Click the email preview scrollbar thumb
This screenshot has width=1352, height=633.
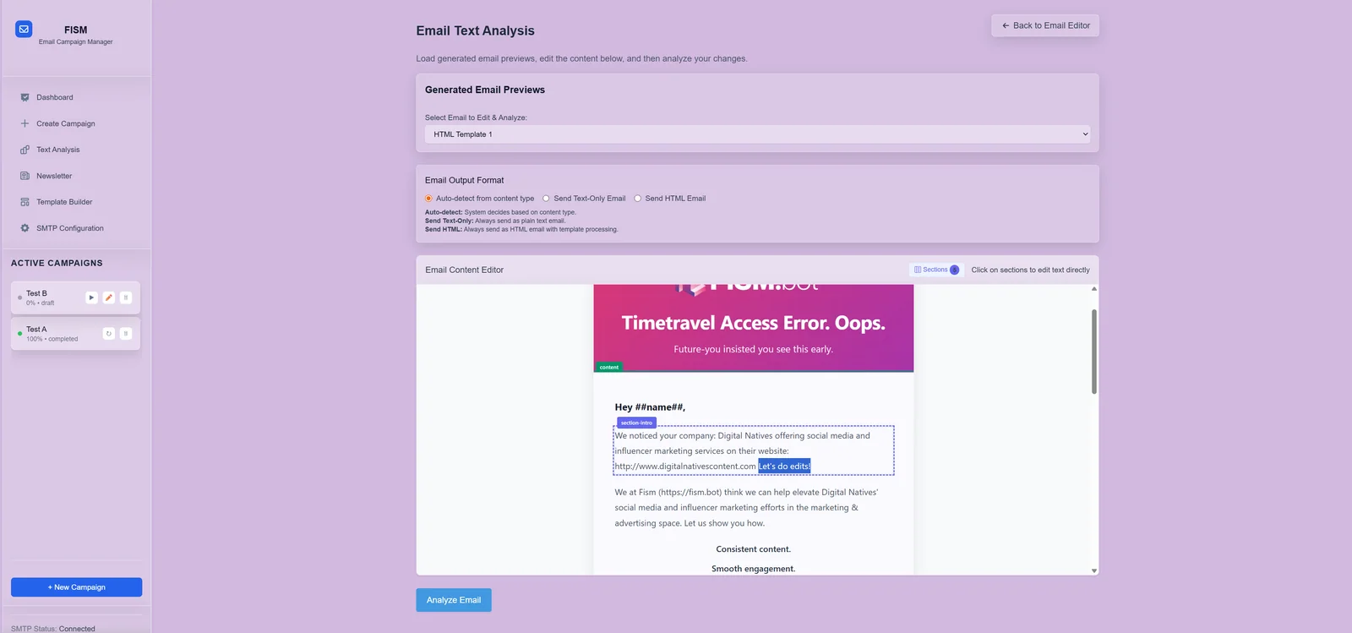click(x=1094, y=351)
